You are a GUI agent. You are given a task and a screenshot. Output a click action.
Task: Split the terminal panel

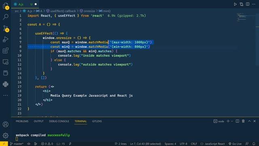point(238,121)
